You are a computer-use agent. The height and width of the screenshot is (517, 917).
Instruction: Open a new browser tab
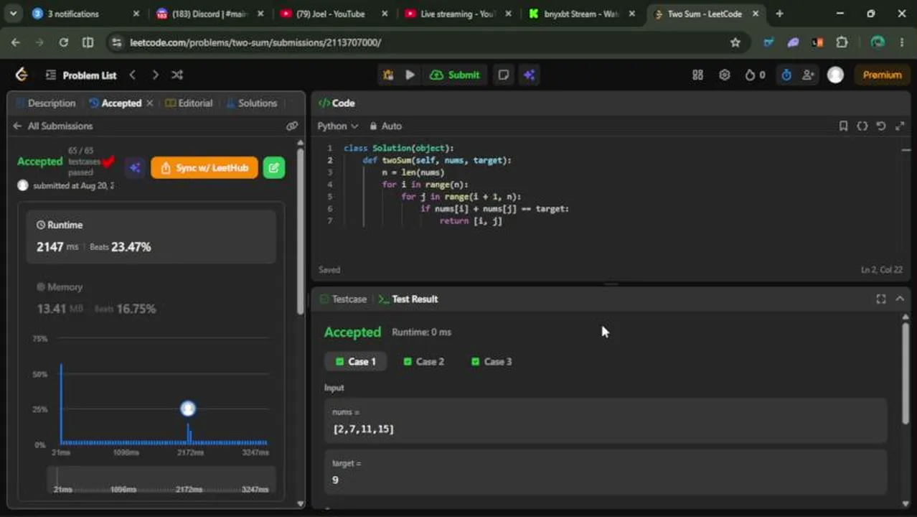[779, 14]
